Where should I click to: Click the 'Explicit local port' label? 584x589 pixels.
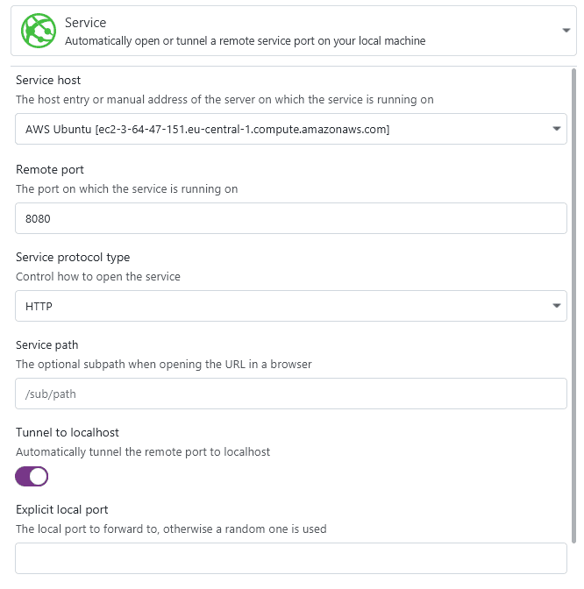(x=62, y=509)
